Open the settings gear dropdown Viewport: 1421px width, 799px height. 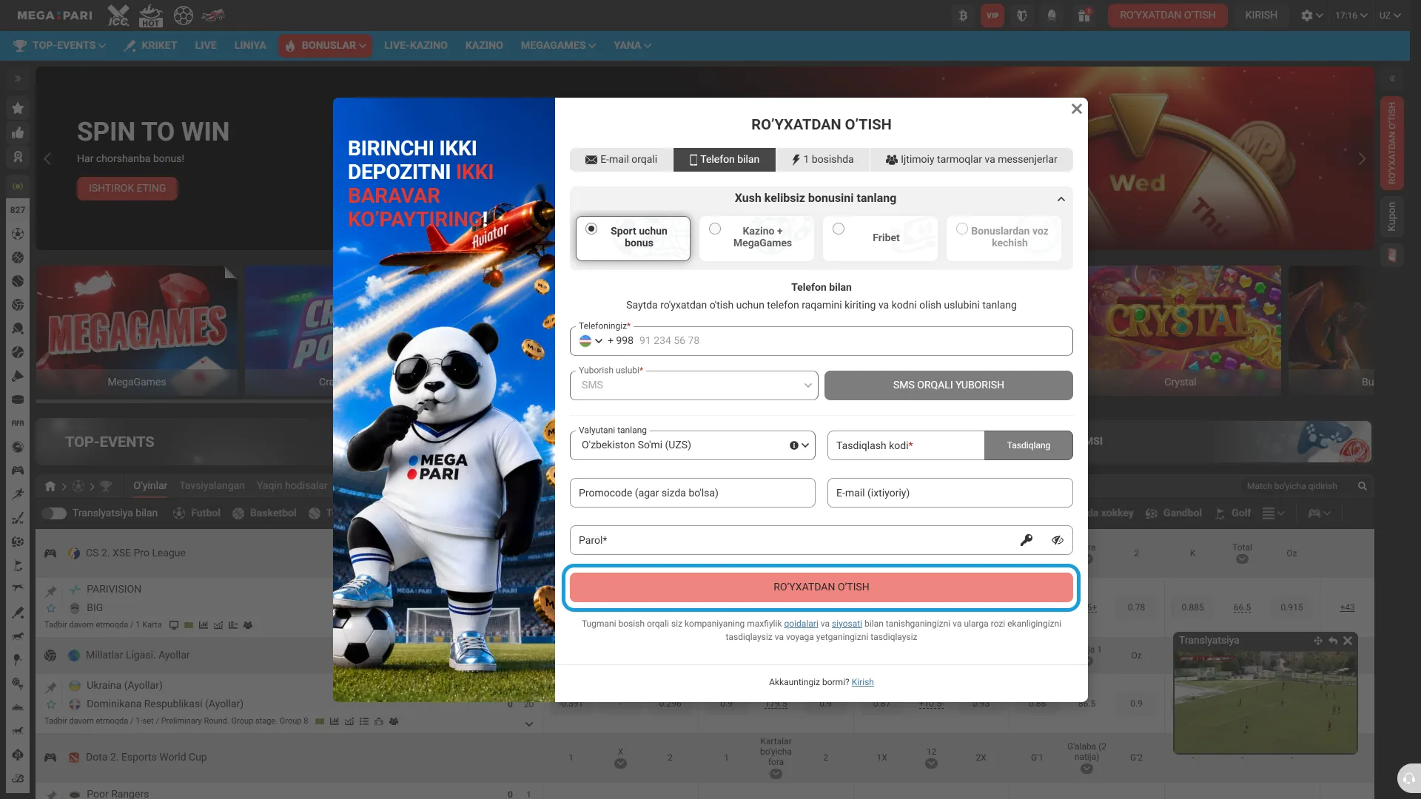1311,16
